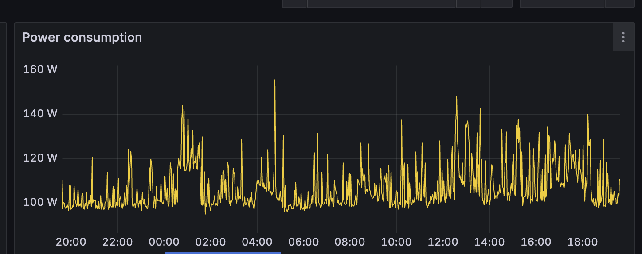The height and width of the screenshot is (254, 642).
Task: Click the tallest power spike near 04:45
Action: pos(275,81)
